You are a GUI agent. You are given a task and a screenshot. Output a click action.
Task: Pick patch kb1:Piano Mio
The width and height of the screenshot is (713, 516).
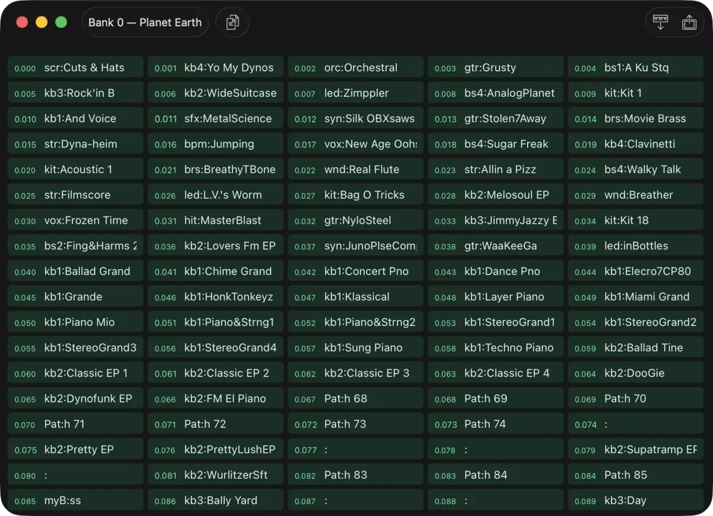tap(76, 322)
